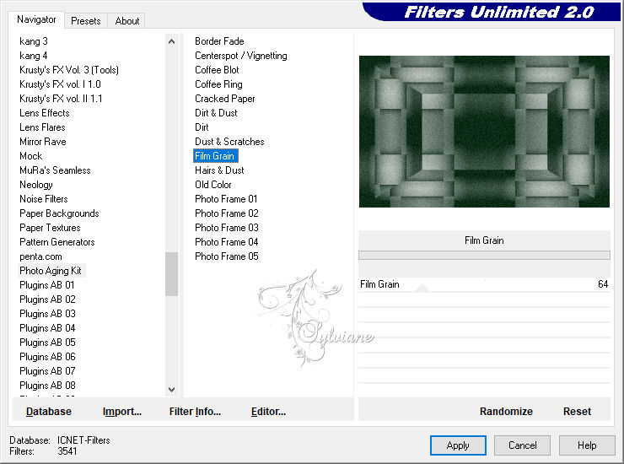Click the Cancel button
Screen dimensions: 624x464
coord(522,445)
